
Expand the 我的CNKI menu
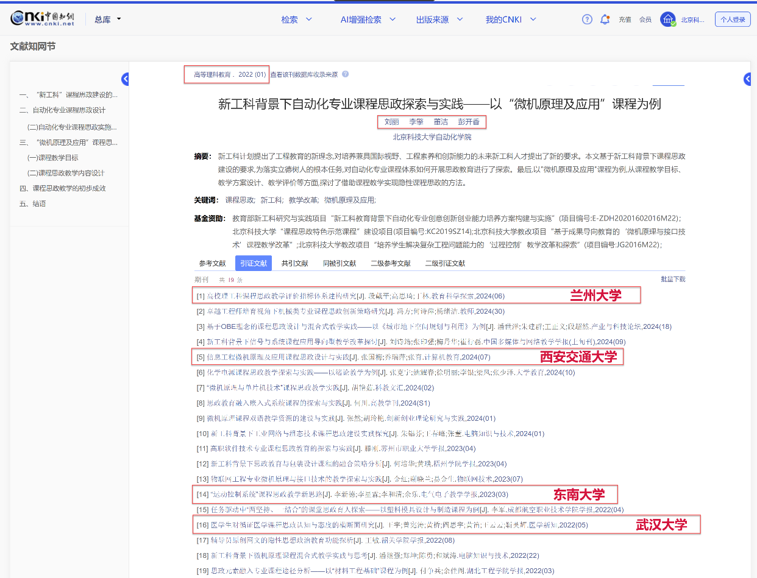click(511, 19)
